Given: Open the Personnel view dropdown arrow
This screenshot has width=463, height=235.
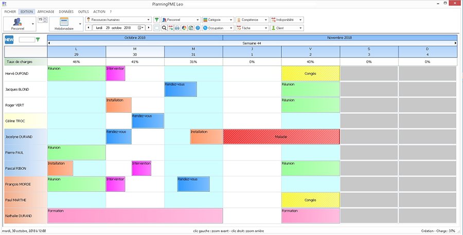Looking at the screenshot, I should point(33,24).
